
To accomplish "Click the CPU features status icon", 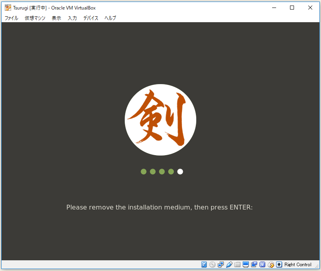I will [262, 265].
